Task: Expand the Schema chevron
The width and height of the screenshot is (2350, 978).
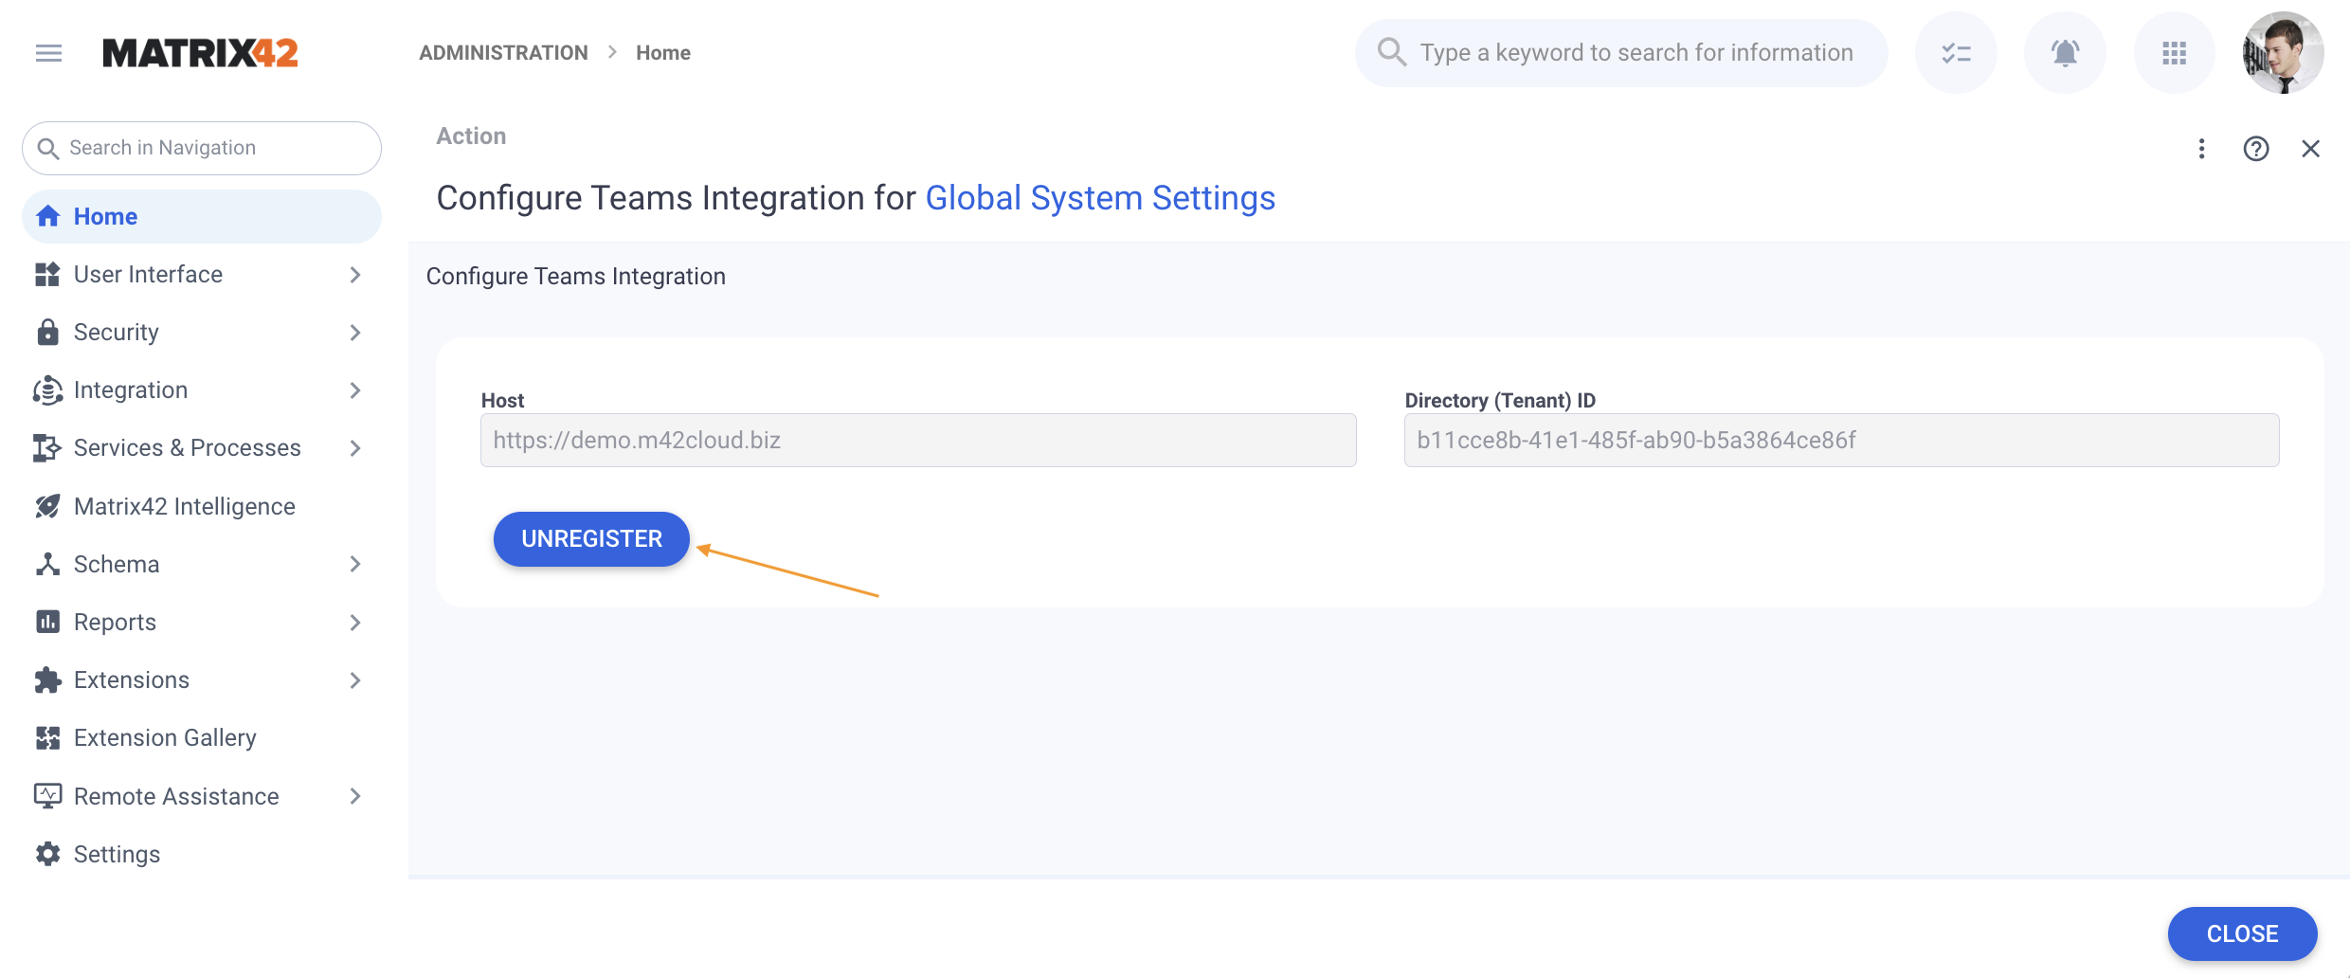Action: click(x=355, y=564)
